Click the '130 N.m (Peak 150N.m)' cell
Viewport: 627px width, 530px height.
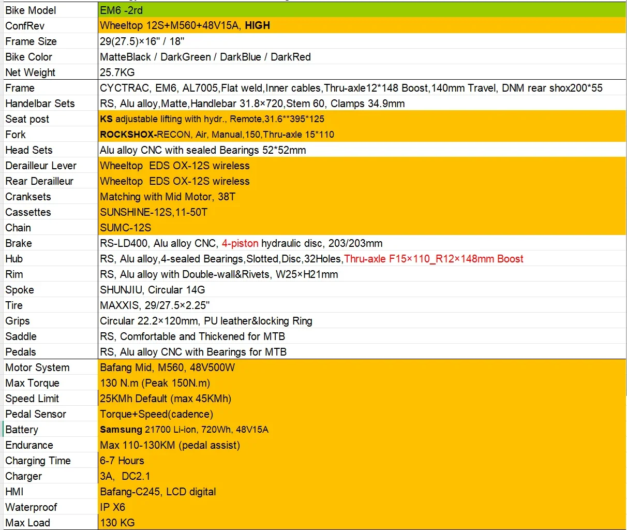[x=362, y=383]
